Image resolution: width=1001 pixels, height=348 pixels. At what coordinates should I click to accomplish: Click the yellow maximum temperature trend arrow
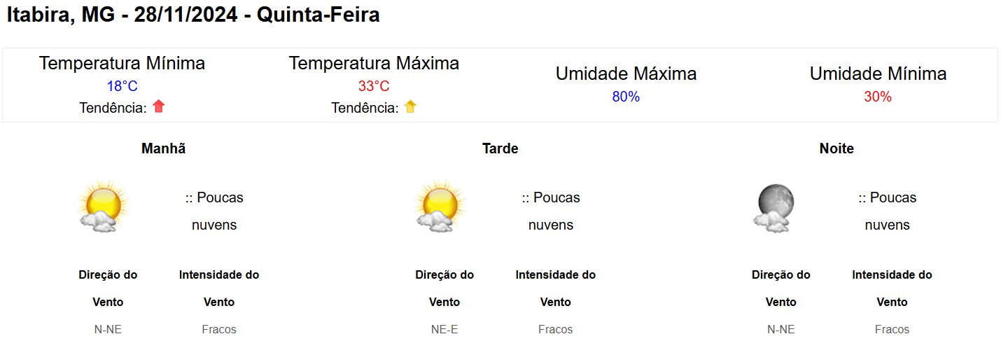tap(410, 106)
